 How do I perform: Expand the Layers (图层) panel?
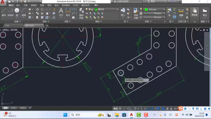pos(99,21)
